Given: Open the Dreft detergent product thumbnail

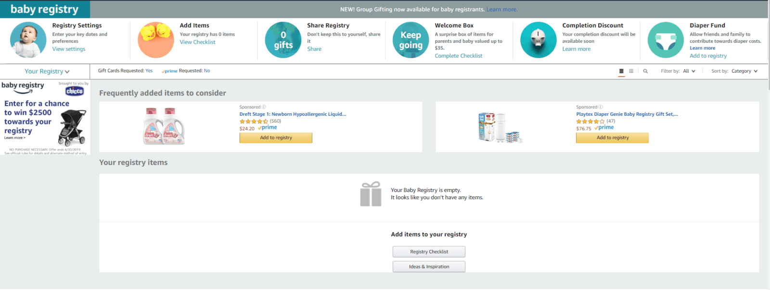Looking at the screenshot, I should [x=164, y=126].
